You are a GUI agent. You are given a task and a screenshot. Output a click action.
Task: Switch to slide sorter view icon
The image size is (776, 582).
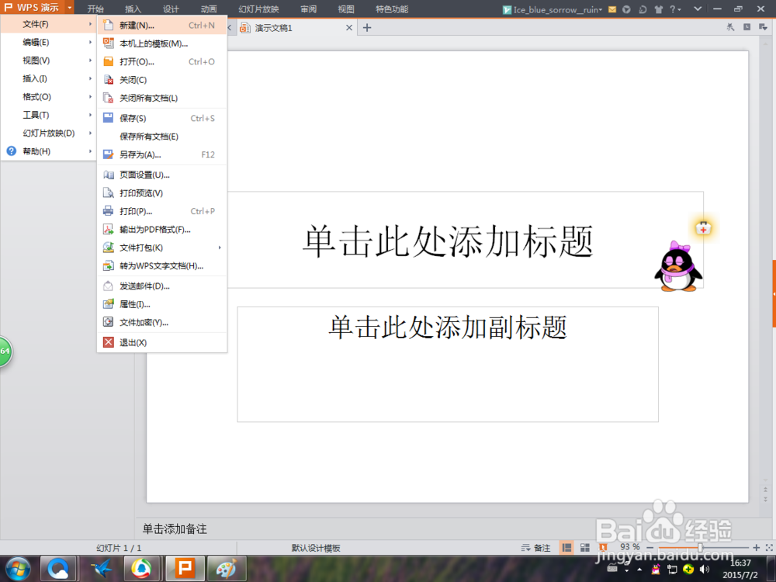[584, 548]
